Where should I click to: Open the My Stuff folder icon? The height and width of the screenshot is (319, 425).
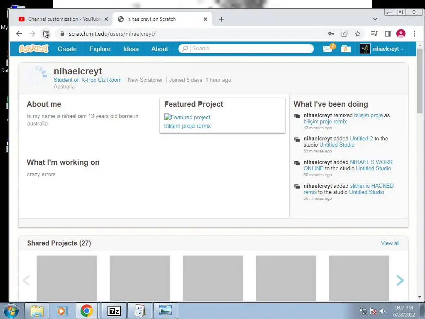[346, 49]
